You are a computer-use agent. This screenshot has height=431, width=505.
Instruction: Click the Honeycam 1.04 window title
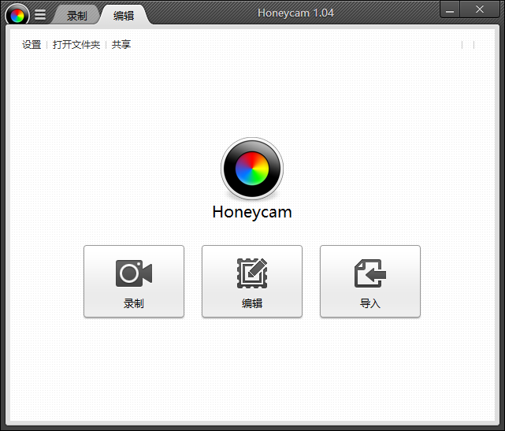(295, 13)
